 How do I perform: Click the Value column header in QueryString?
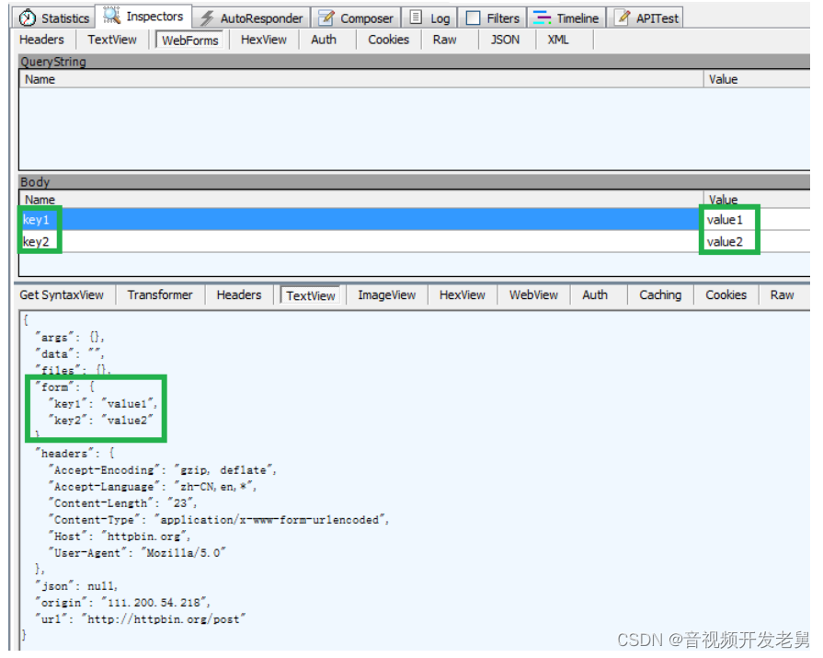tap(723, 79)
